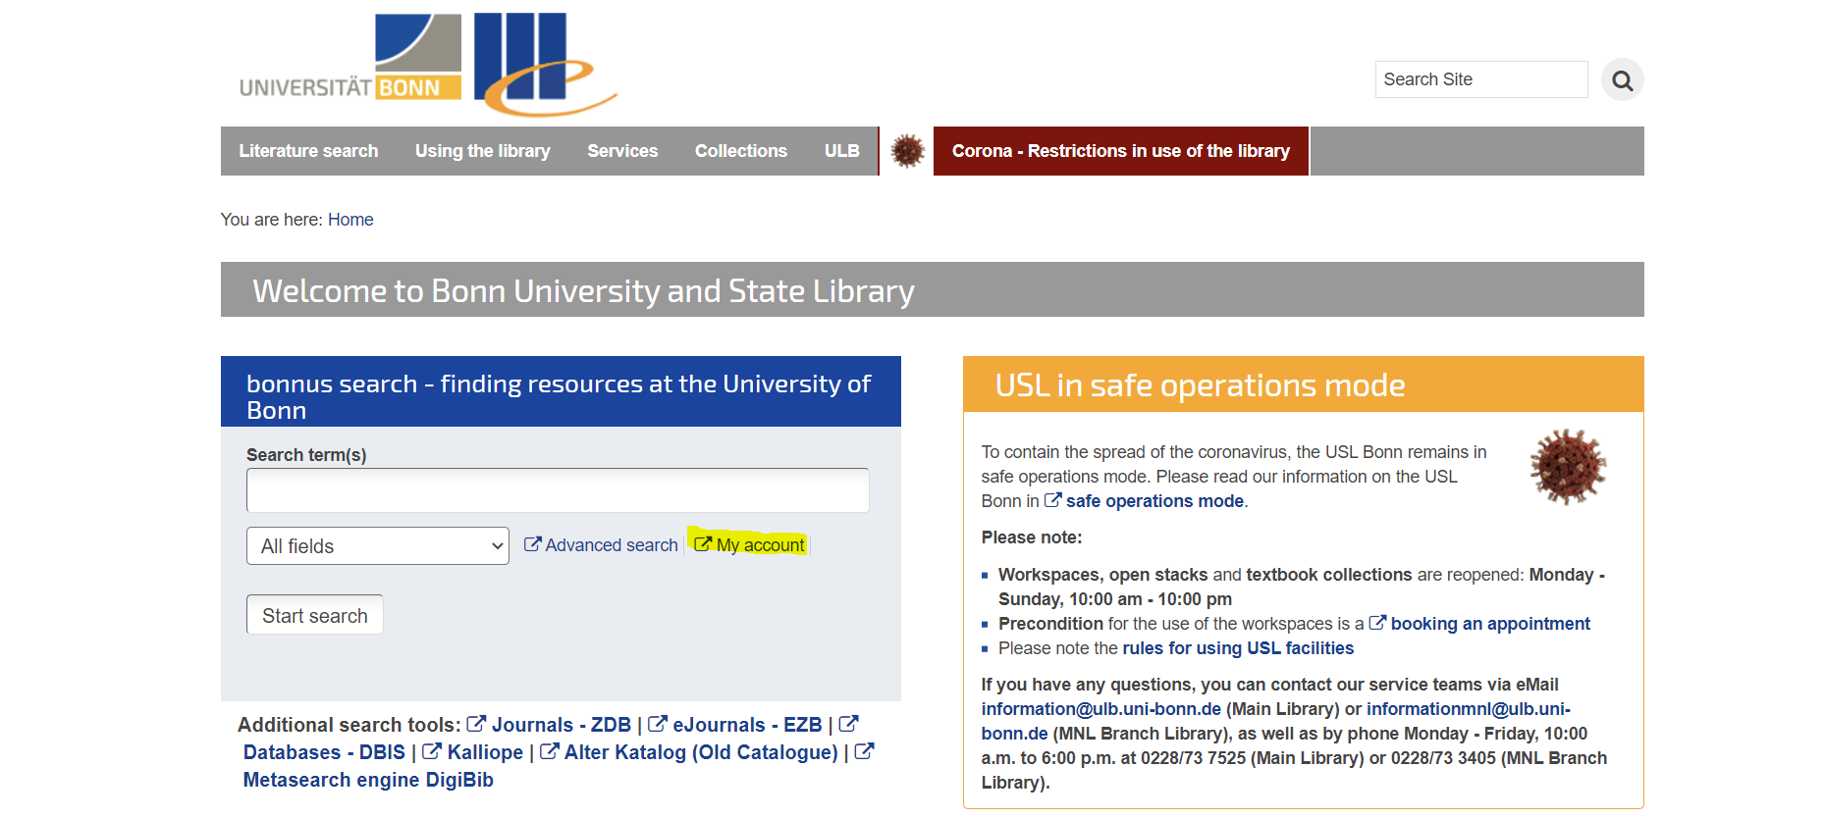The height and width of the screenshot is (818, 1824).
Task: Open Metasearch engine DigiBib link
Action: (368, 780)
